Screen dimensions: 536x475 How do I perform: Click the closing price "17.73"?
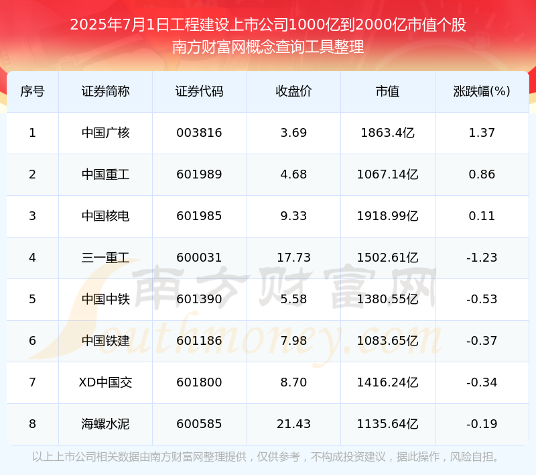[x=293, y=258]
